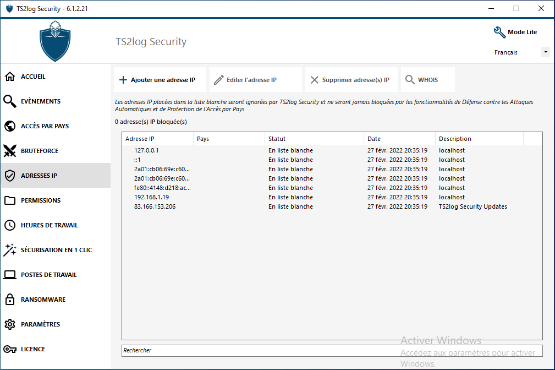Click the Heures de travail clock icon
Screen dimensions: 555x370
click(x=10, y=225)
